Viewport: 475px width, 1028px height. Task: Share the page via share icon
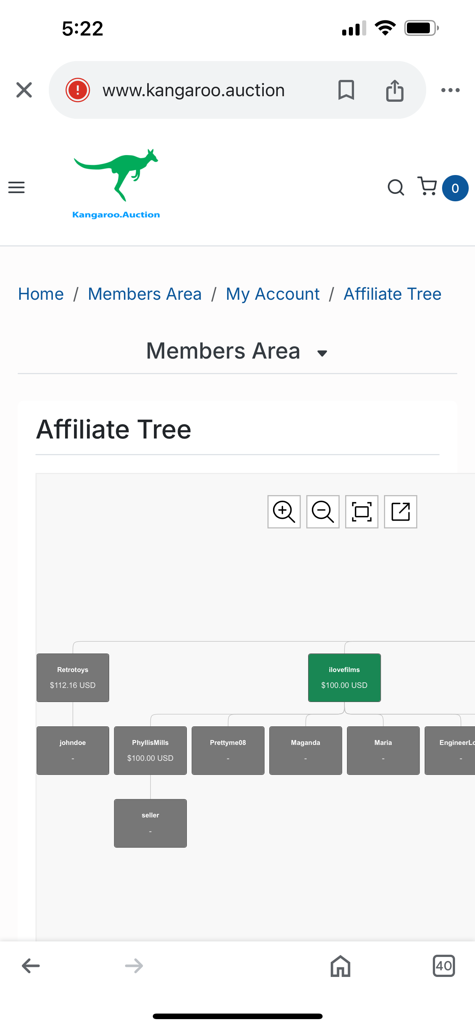tap(394, 90)
